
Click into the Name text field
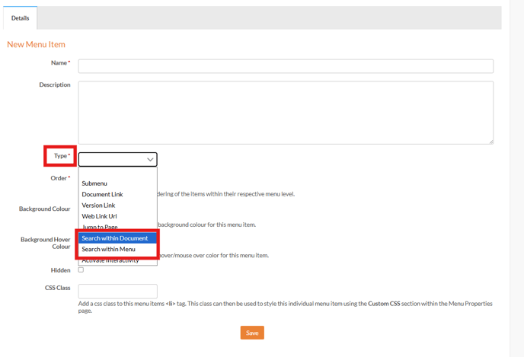pos(286,66)
